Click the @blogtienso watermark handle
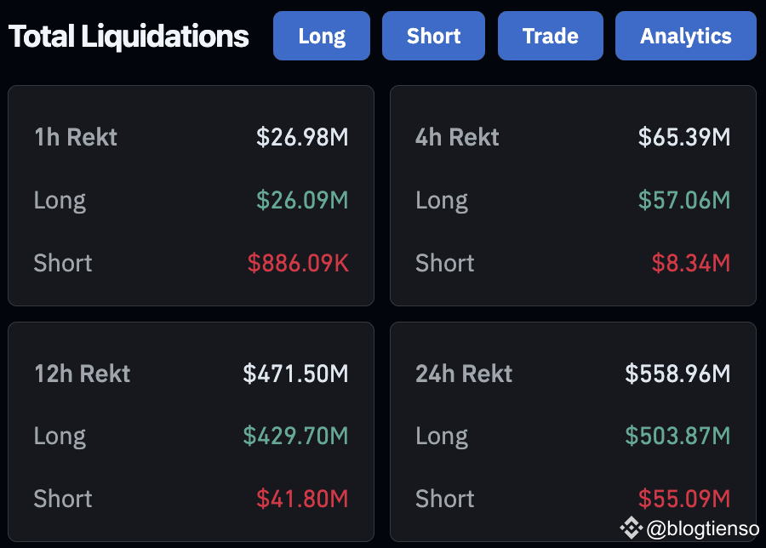 702,529
